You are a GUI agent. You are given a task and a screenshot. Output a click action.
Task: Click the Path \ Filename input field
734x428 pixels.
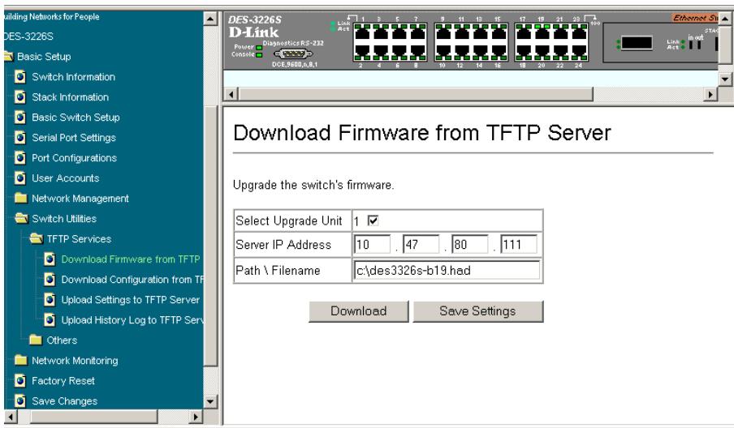click(x=447, y=270)
